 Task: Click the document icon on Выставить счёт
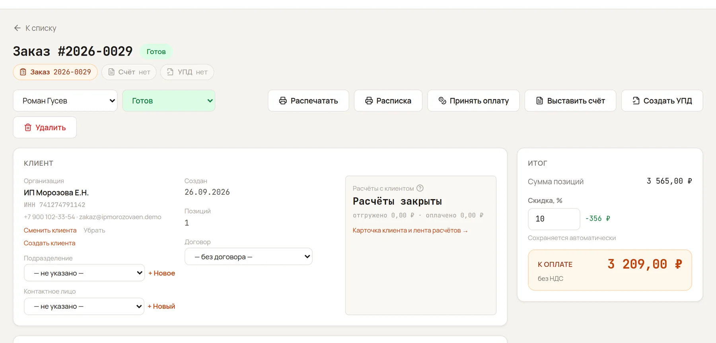[539, 101]
